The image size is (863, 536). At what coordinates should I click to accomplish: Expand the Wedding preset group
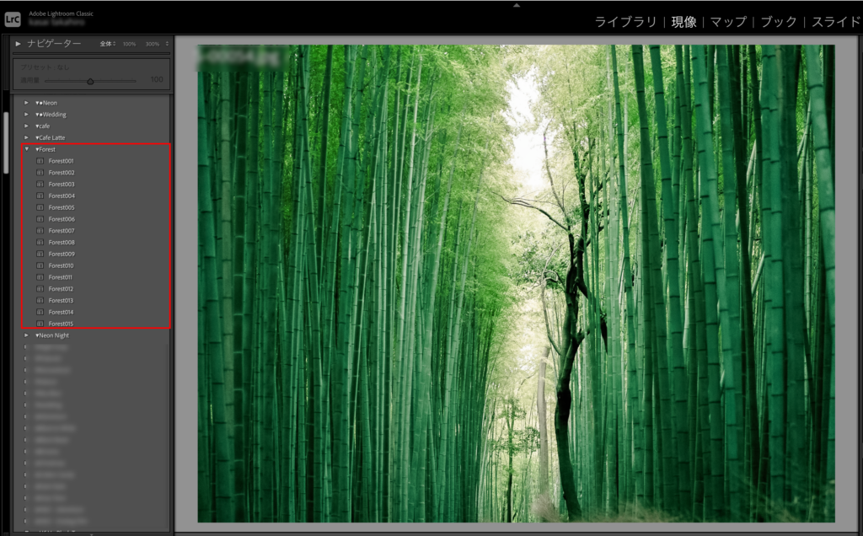pos(27,115)
